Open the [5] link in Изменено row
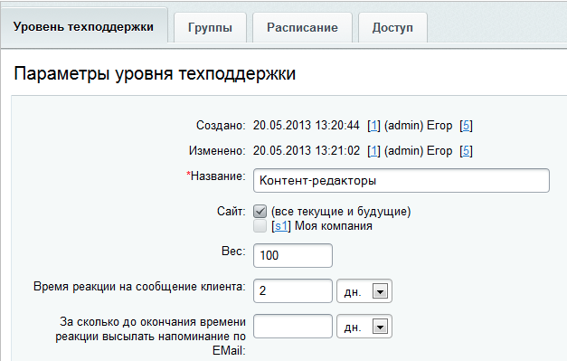This screenshot has height=361, width=567. pos(466,151)
